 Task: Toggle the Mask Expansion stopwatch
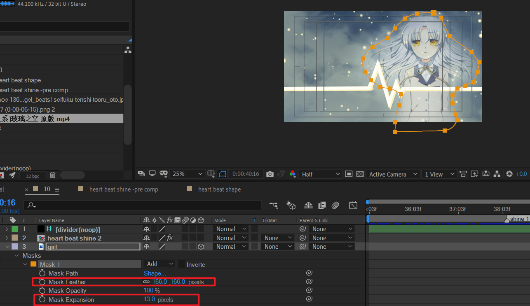coord(42,300)
